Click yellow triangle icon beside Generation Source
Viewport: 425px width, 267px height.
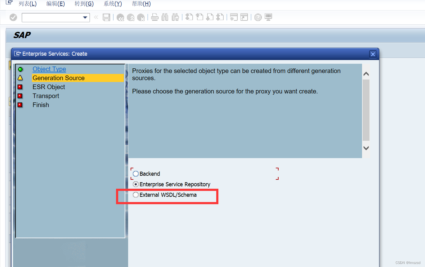click(x=20, y=78)
